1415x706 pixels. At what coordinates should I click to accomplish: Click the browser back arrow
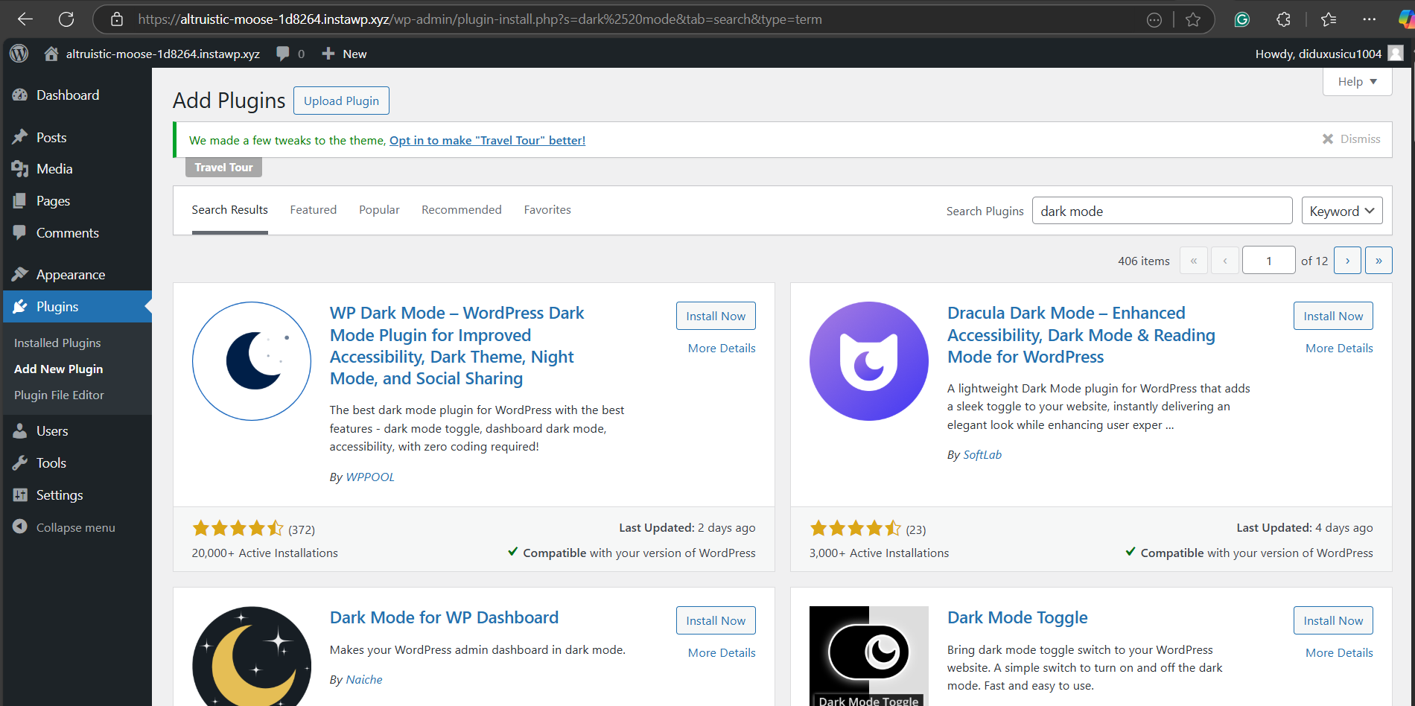point(25,19)
